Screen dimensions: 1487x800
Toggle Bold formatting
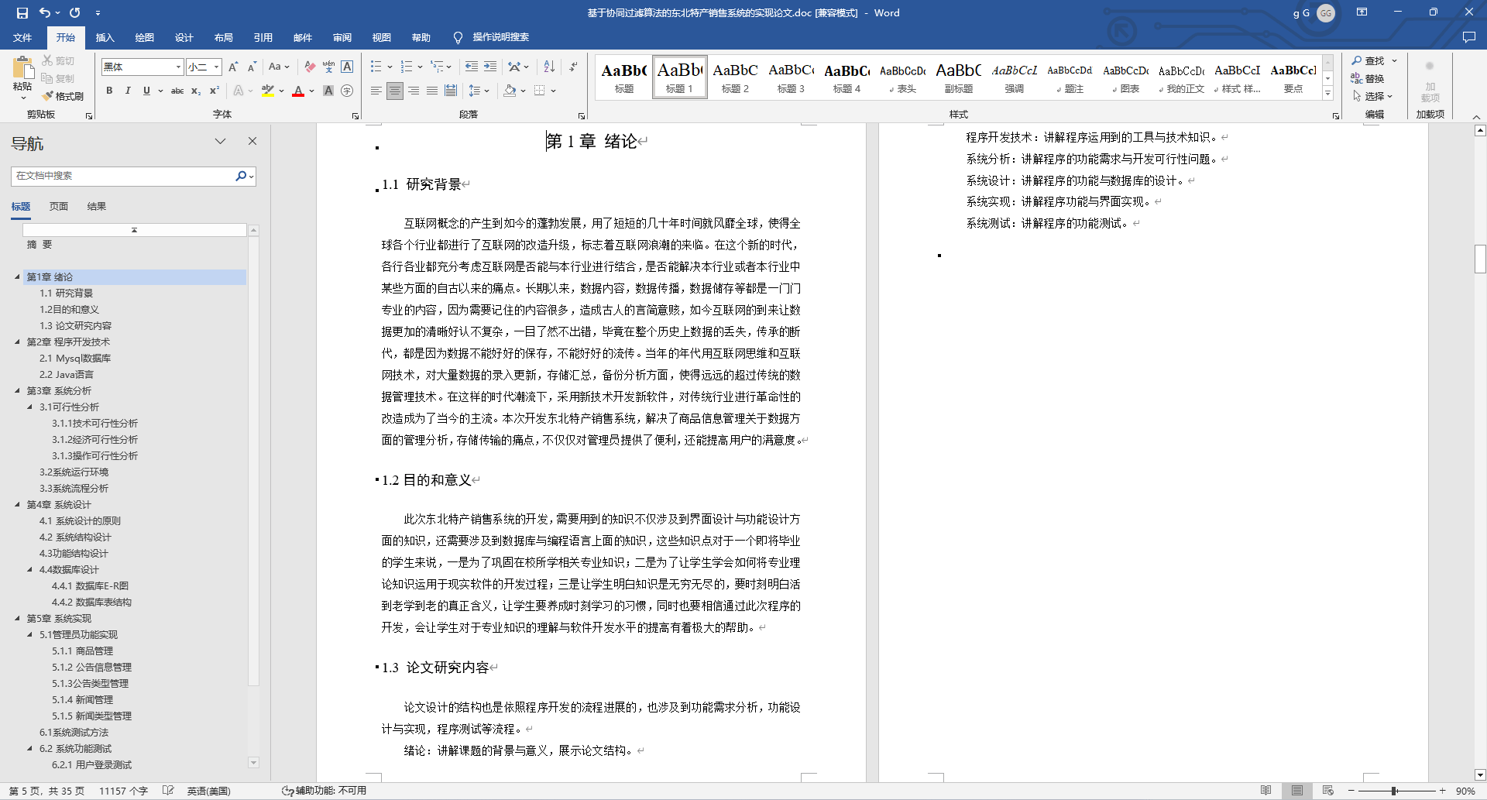(109, 91)
